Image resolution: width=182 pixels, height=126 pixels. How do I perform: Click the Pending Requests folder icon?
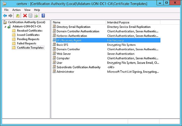[x=14, y=39]
